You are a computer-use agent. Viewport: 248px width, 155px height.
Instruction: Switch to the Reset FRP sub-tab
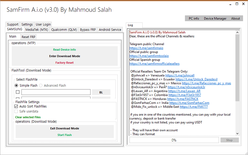pyautogui.click(x=29, y=37)
